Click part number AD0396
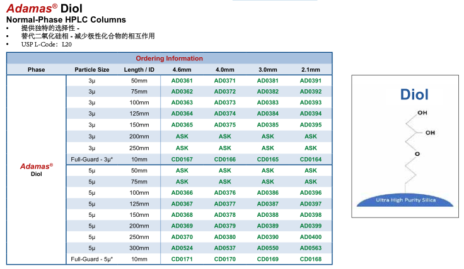Viewport: 464px width, 269px height. pyautogui.click(x=310, y=192)
